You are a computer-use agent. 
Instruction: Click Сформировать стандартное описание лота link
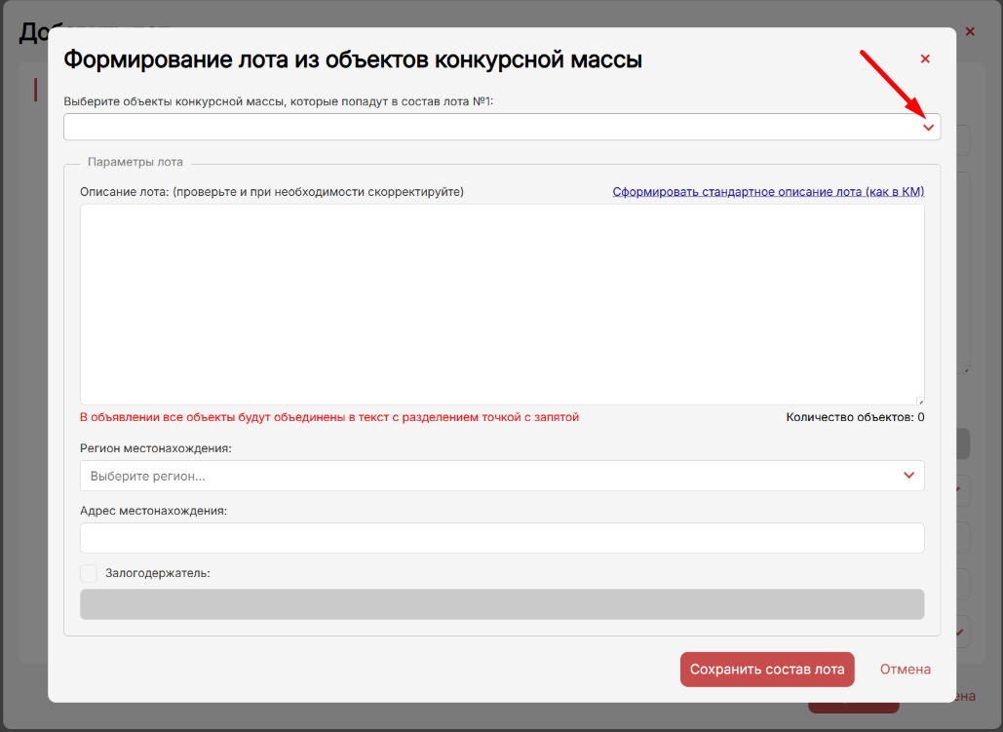tap(768, 192)
